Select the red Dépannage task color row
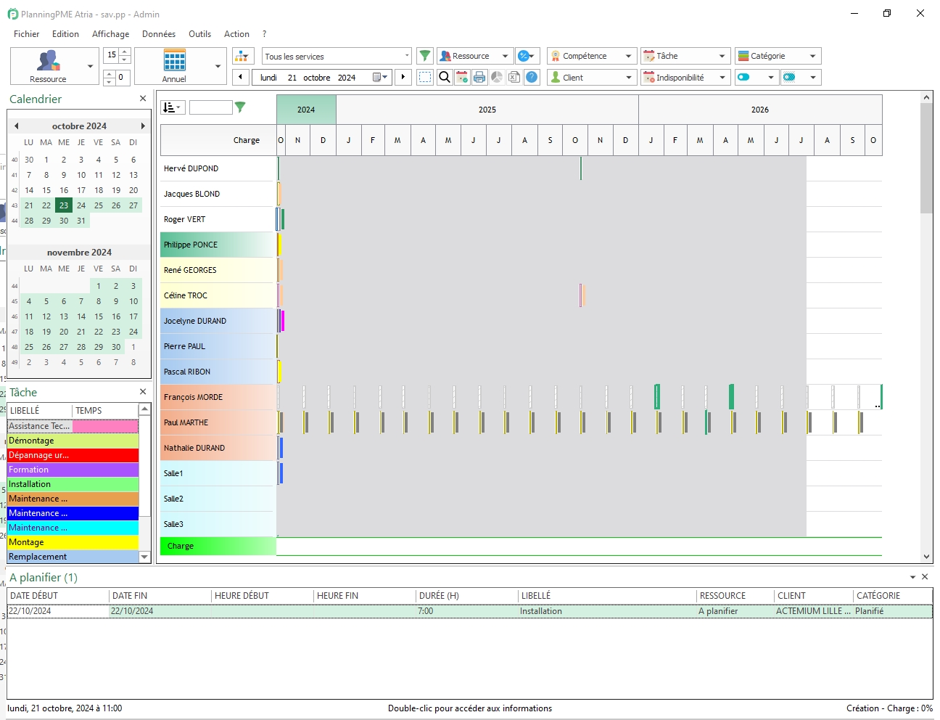The width and height of the screenshot is (940, 720). (x=73, y=455)
